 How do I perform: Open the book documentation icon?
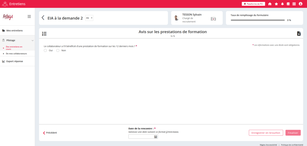[288, 4]
